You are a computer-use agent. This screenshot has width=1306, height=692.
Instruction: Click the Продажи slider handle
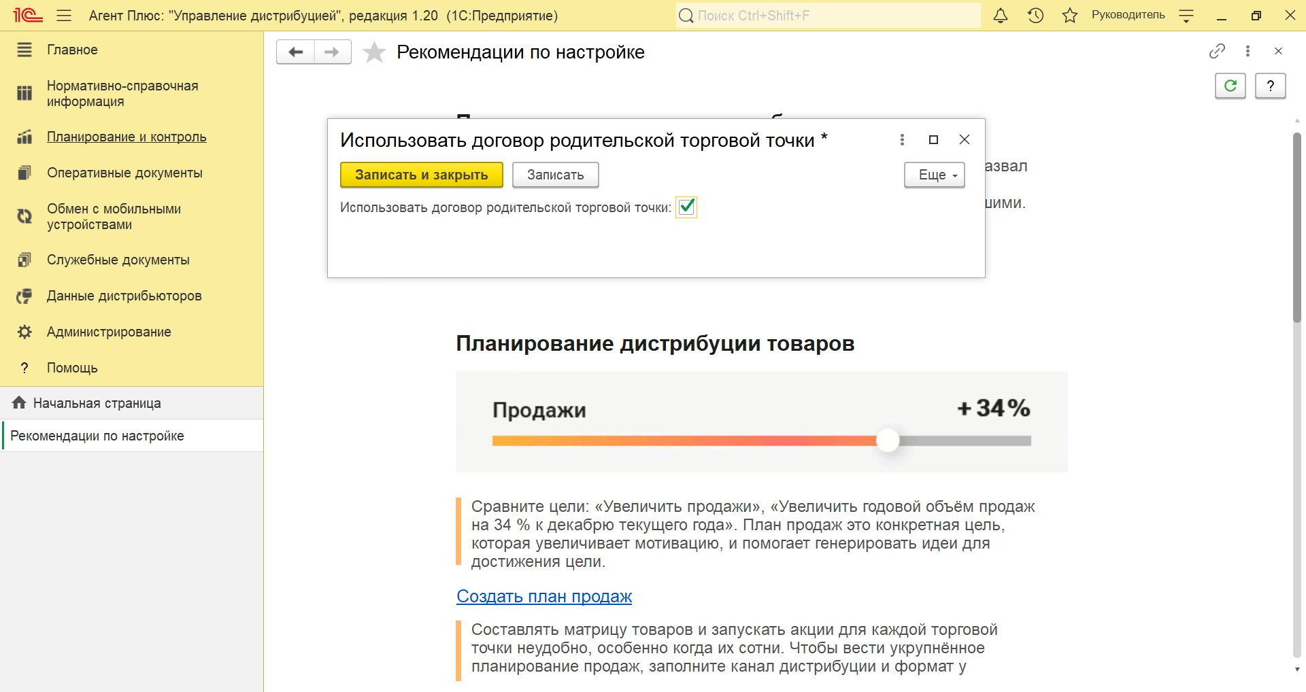[x=887, y=440]
